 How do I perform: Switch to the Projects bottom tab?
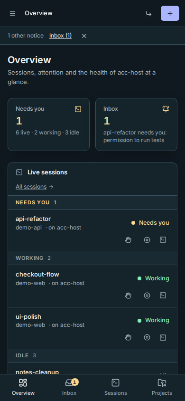coord(162,387)
